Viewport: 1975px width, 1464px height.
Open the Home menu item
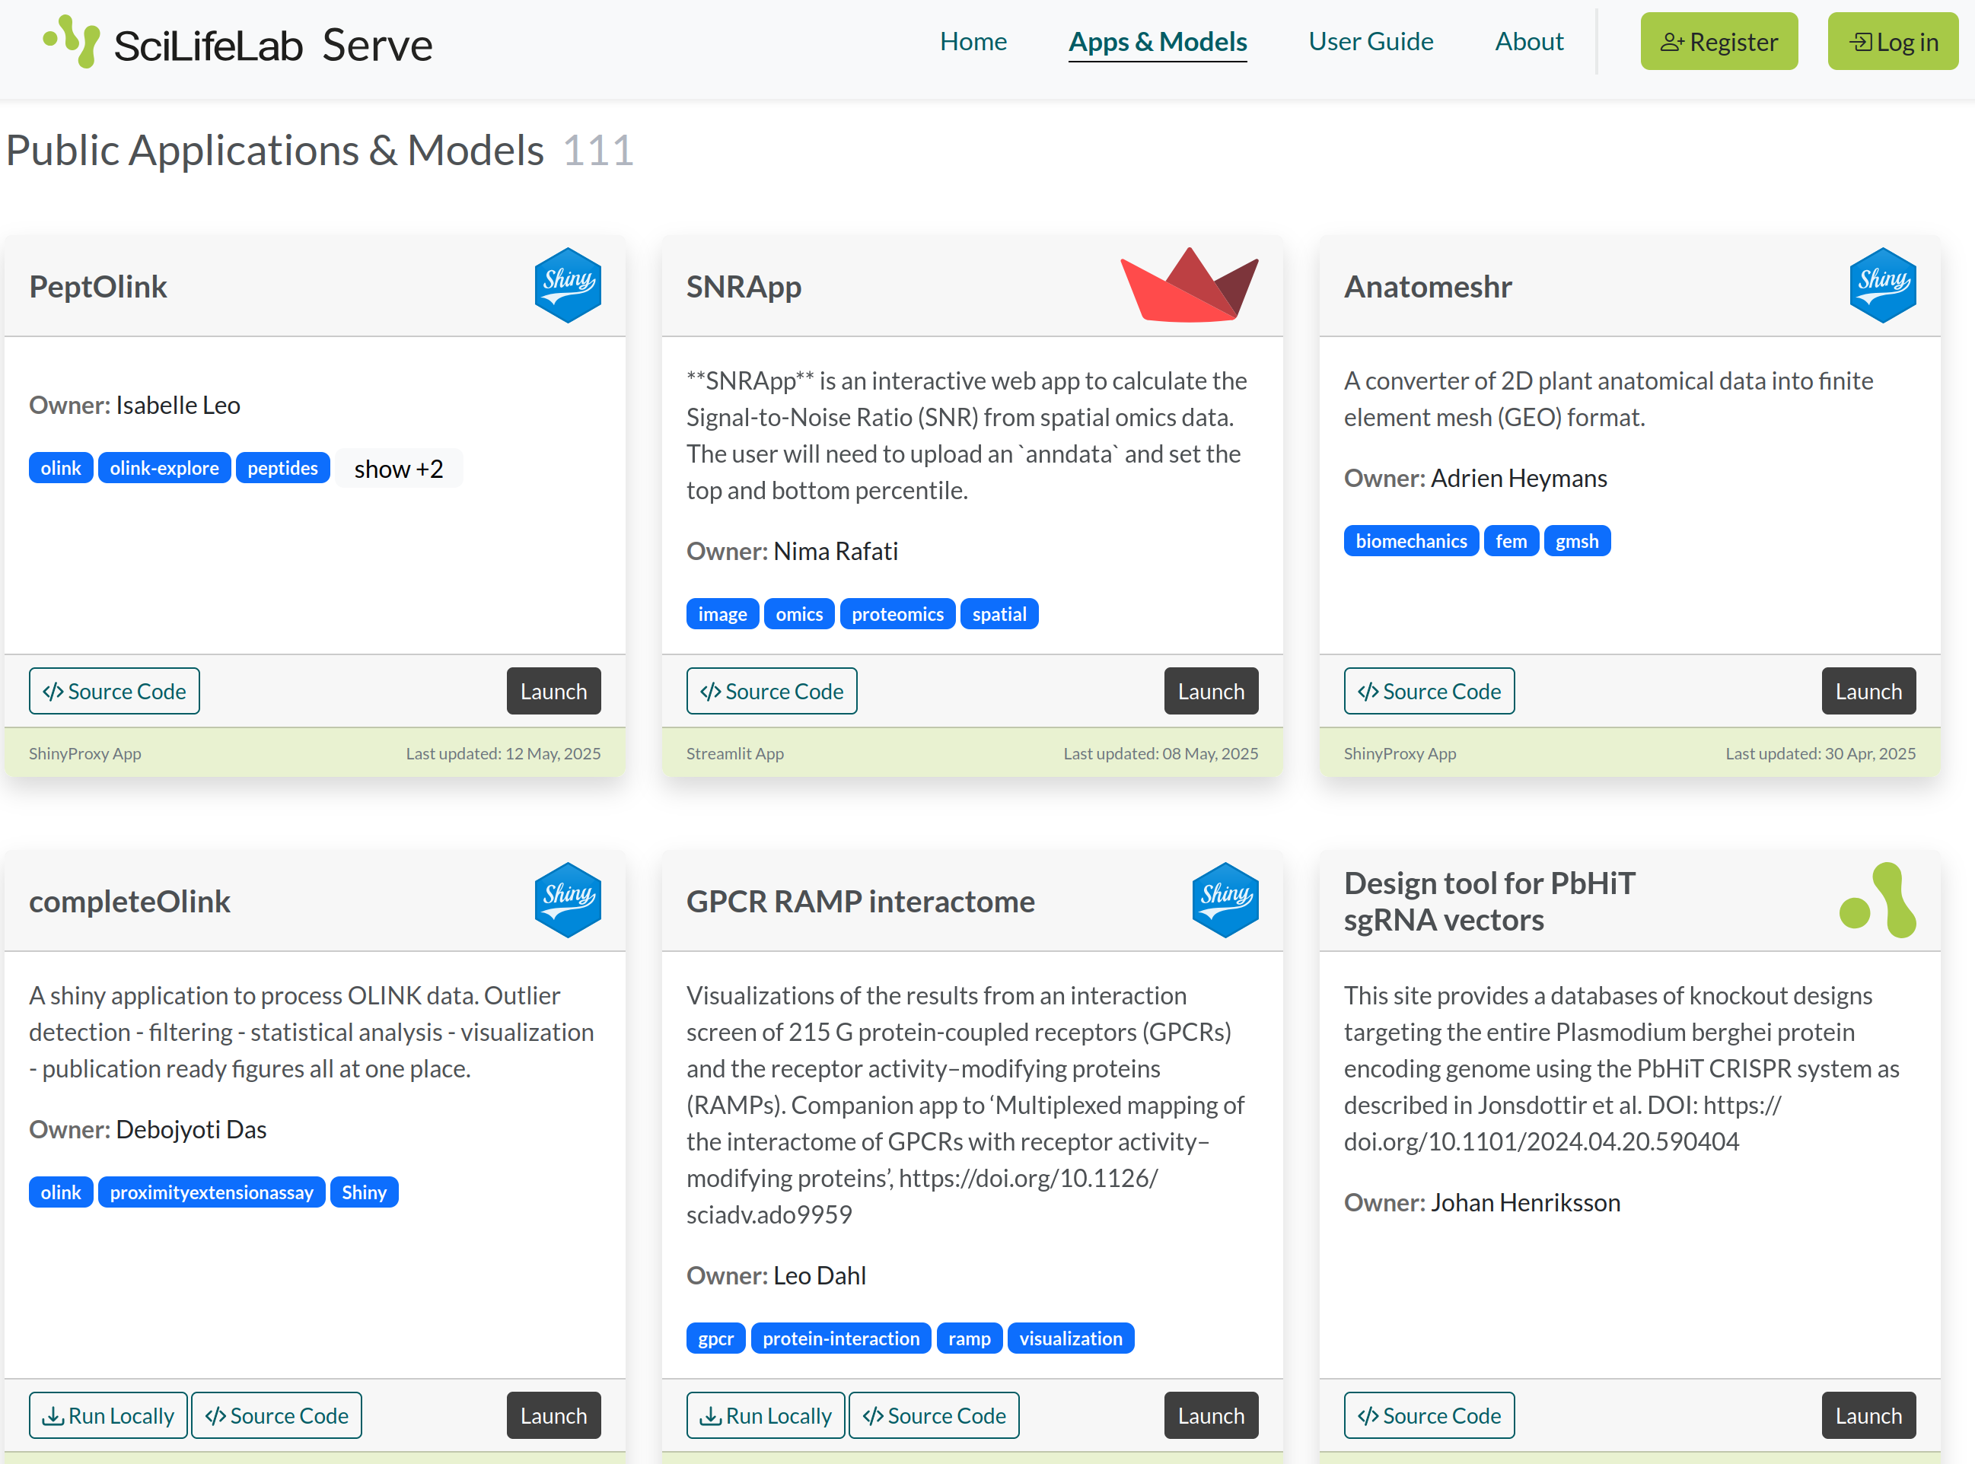pos(973,42)
